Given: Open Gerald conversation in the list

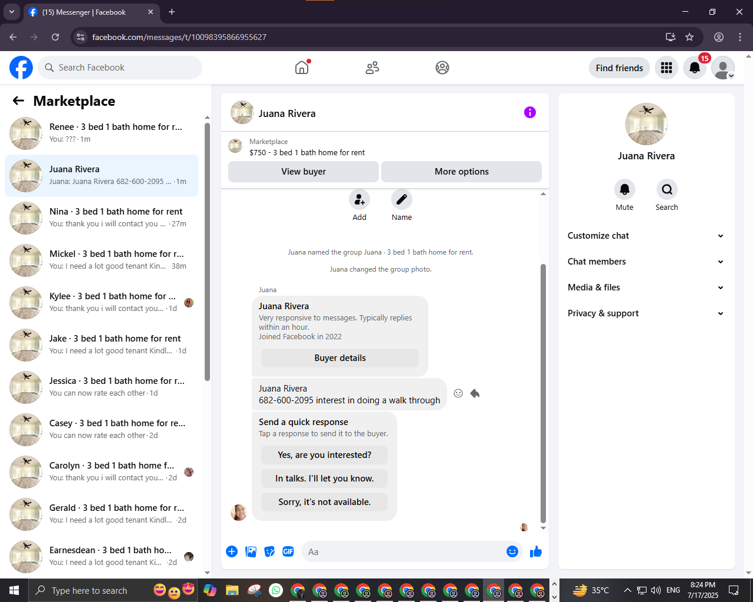Looking at the screenshot, I should 101,514.
